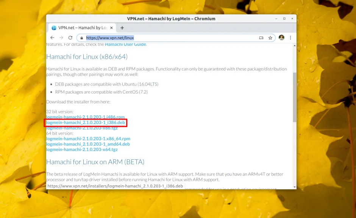Click the scrollbar up arrow

tap(295, 45)
